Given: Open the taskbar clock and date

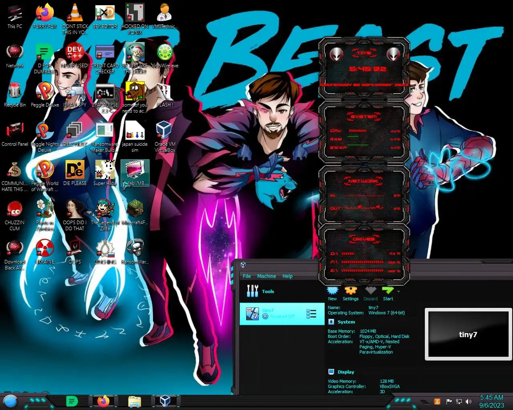Looking at the screenshot, I should point(492,401).
